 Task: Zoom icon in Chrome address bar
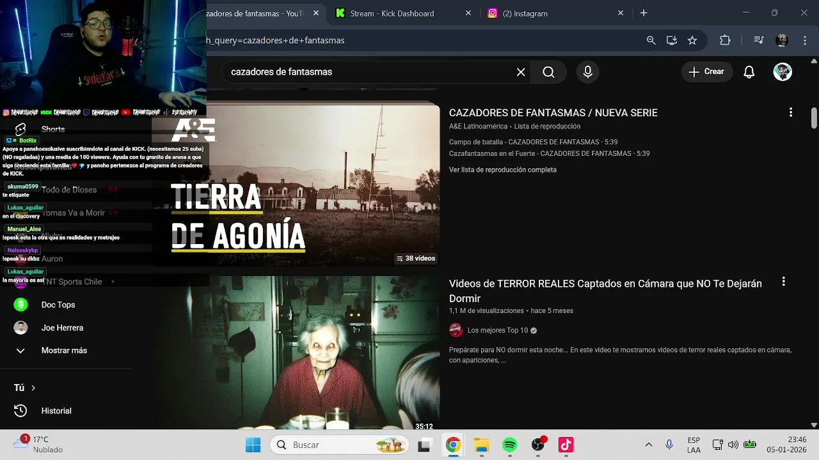[x=651, y=40]
